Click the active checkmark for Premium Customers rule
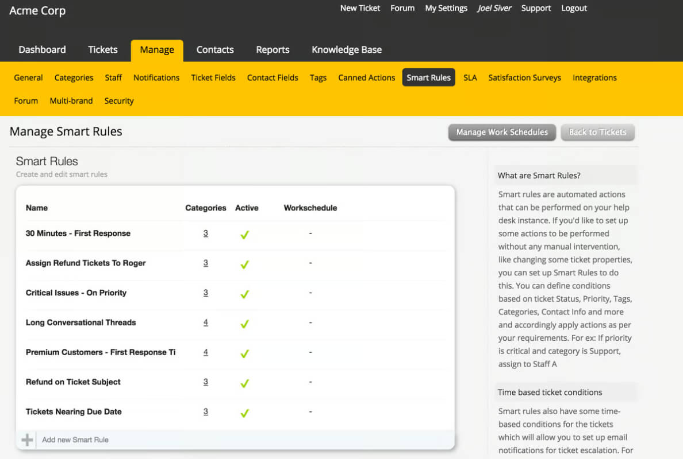Screen dimensions: 683x459 (x=245, y=353)
